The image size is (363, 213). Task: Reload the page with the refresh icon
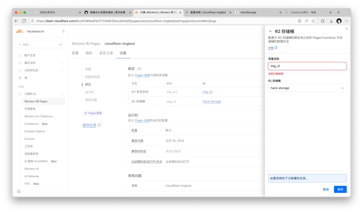24,21
